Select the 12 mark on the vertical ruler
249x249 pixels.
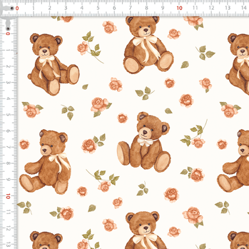click(8, 229)
